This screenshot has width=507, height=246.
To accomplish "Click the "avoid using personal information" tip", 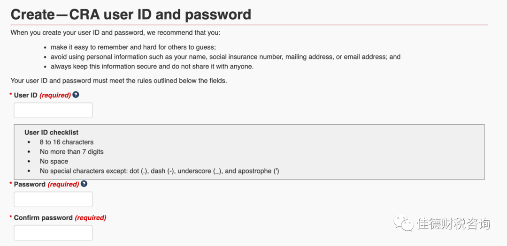I will pos(225,57).
